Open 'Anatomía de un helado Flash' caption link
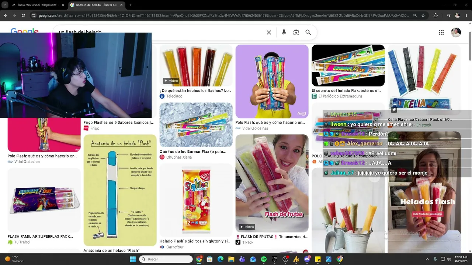The height and width of the screenshot is (265, 472). (111, 250)
